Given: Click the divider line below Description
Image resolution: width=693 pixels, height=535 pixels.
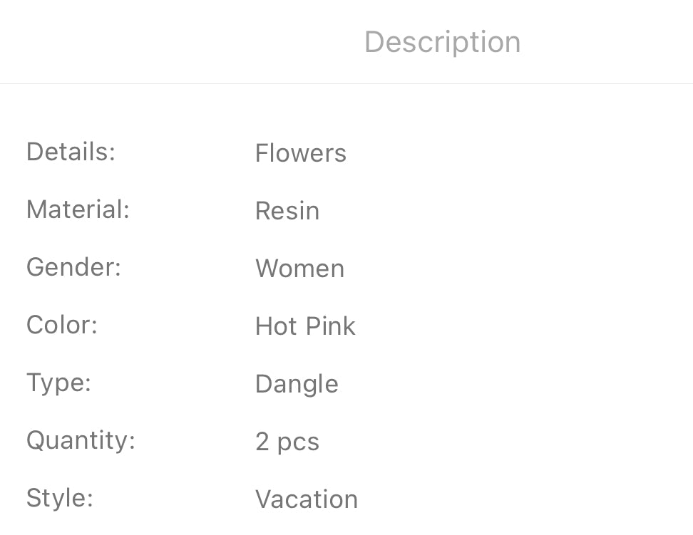Looking at the screenshot, I should click(346, 83).
